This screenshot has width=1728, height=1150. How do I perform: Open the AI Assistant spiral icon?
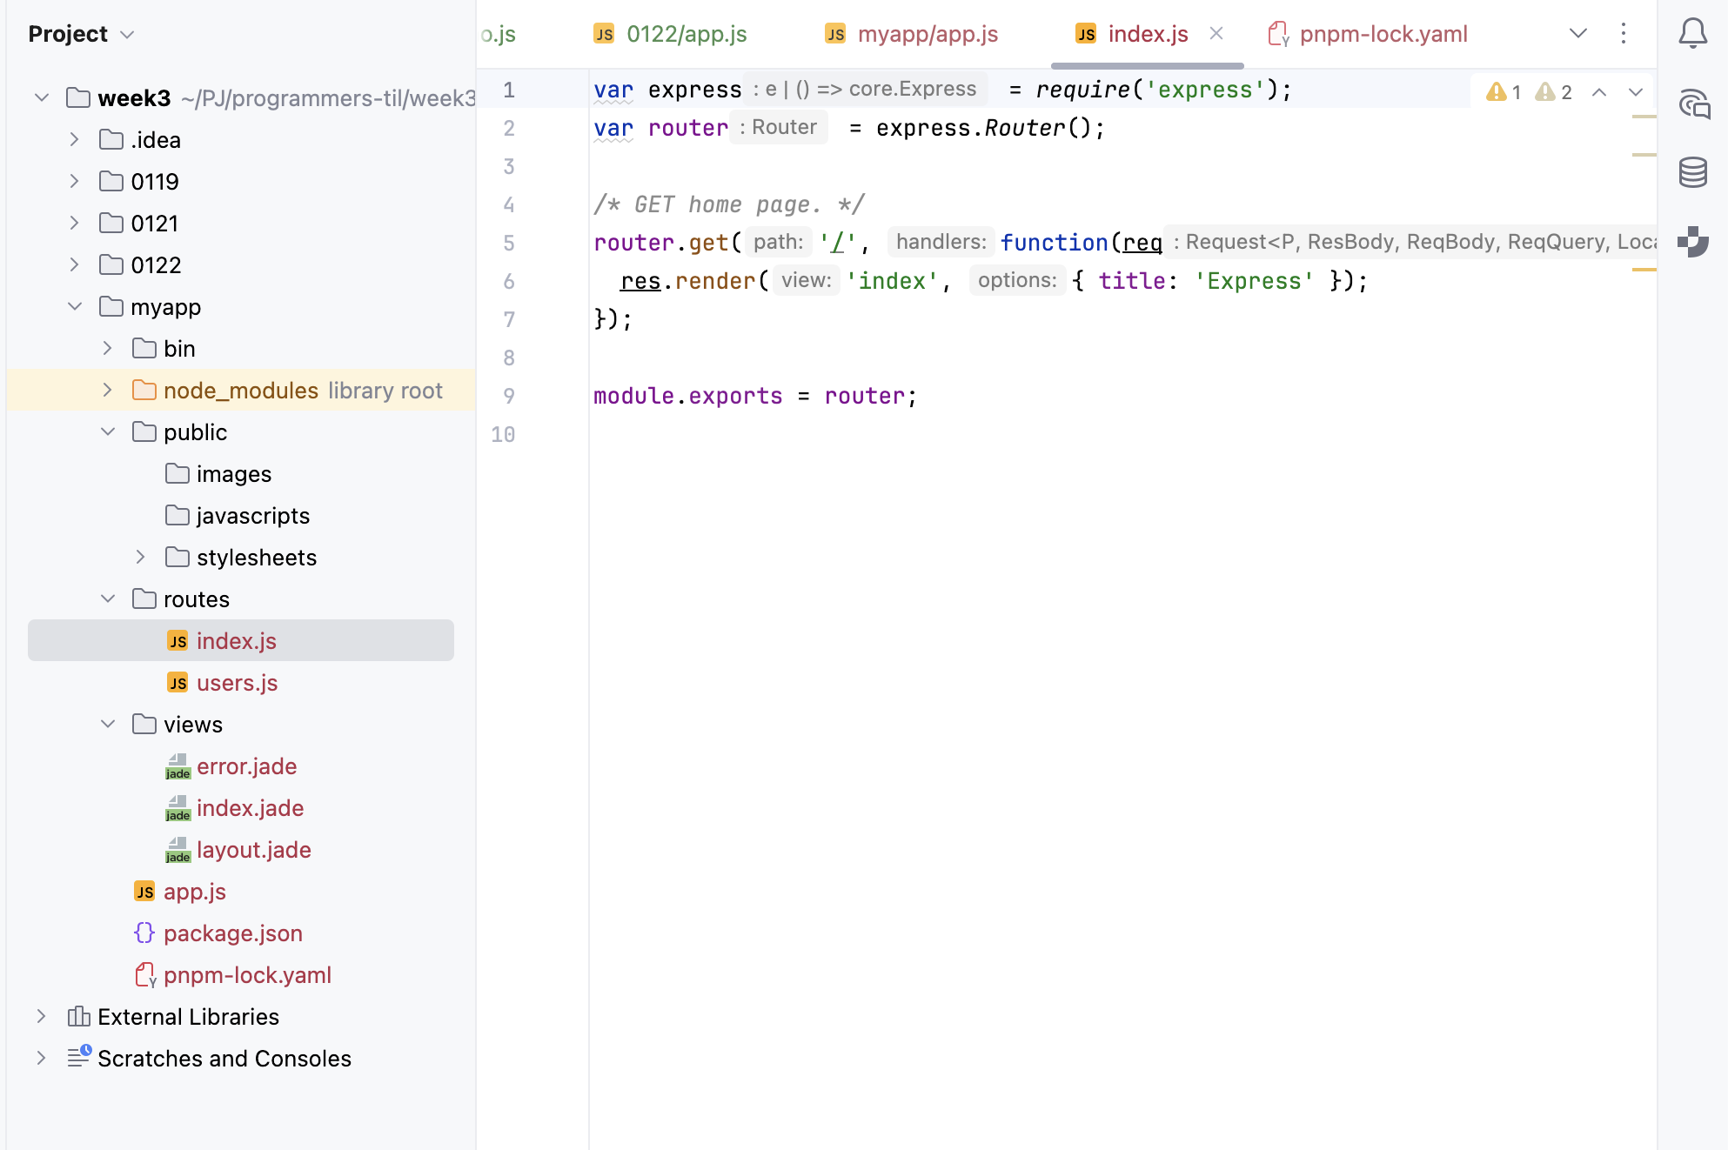point(1693,104)
